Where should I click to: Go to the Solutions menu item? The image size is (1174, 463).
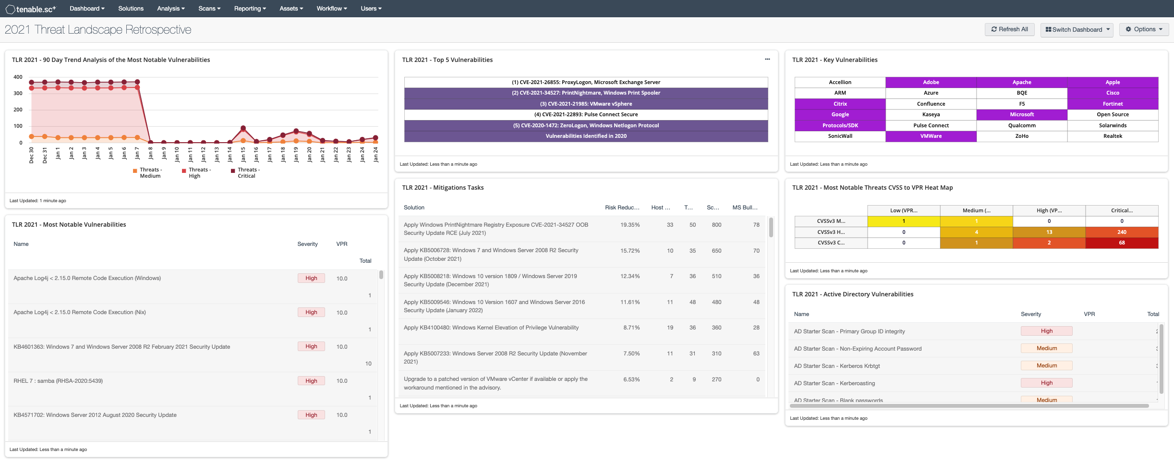(x=131, y=9)
